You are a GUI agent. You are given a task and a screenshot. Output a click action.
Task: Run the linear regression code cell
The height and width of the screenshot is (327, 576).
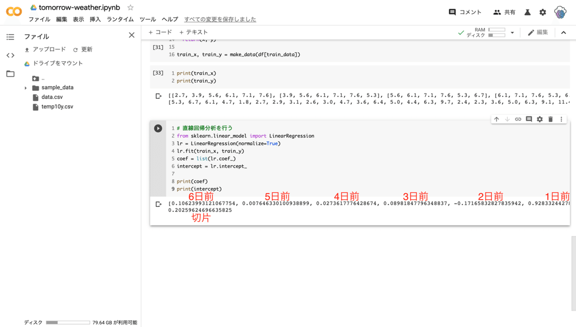coord(158,128)
